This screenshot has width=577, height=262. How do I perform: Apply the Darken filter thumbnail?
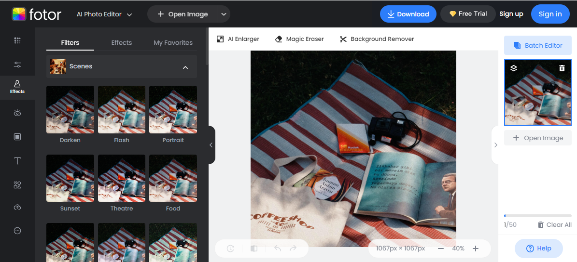coord(70,109)
